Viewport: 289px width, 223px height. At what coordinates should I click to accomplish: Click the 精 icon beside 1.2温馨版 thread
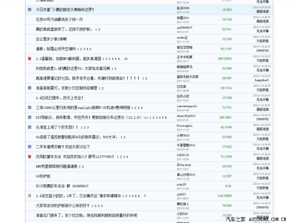[29, 59]
